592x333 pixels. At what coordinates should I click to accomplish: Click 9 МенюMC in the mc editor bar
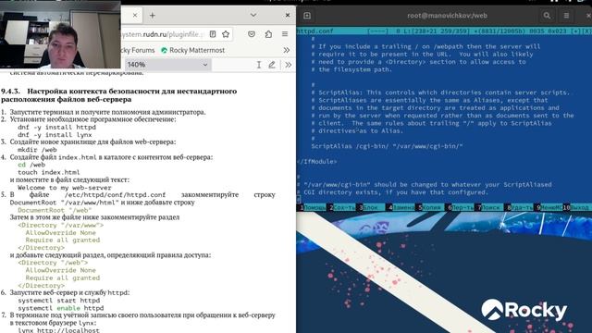(549, 207)
